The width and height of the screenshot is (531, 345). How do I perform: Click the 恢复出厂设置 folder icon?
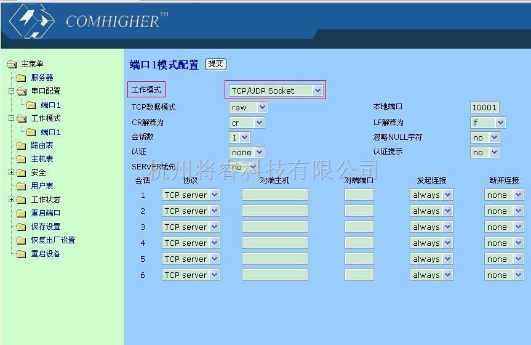22,240
